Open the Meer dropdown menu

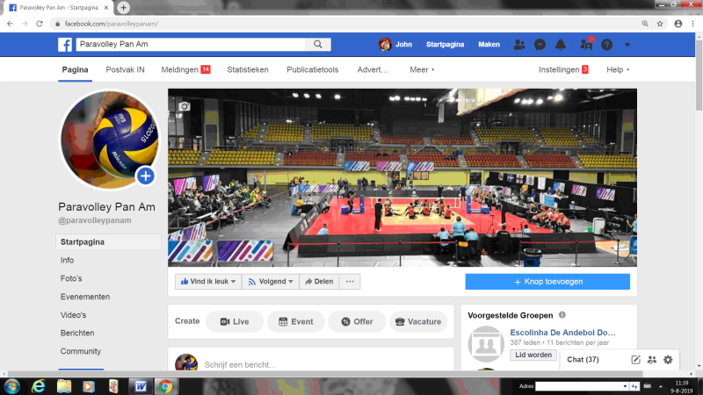pos(422,70)
